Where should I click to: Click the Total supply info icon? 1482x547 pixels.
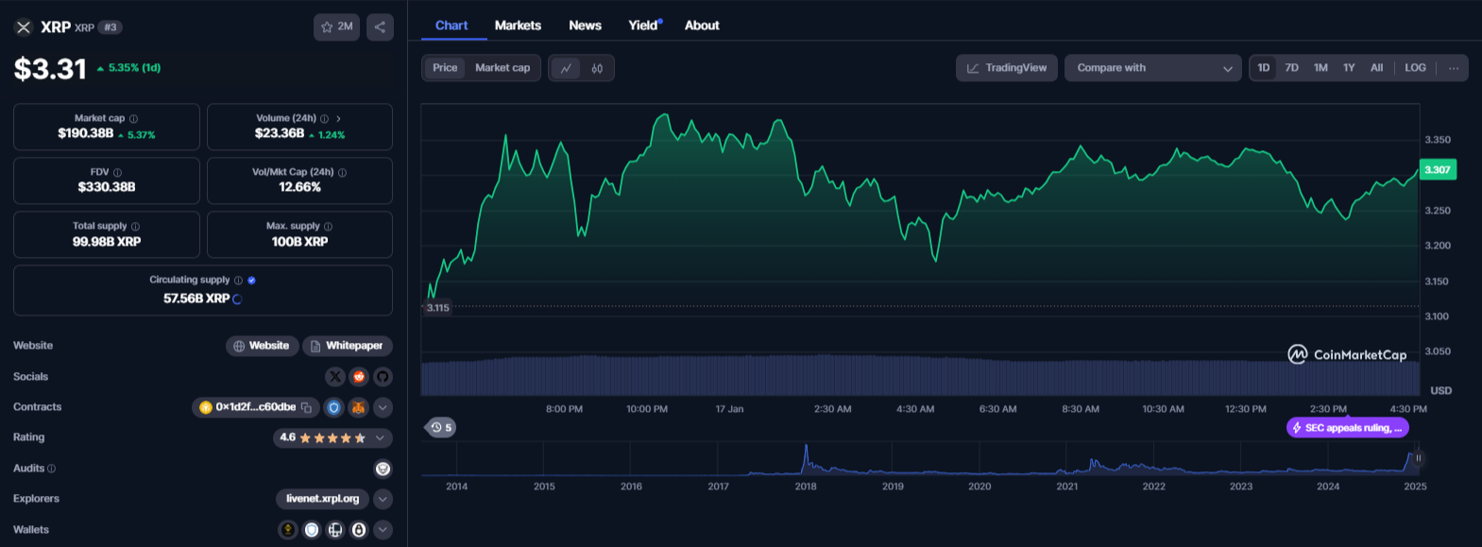[135, 227]
